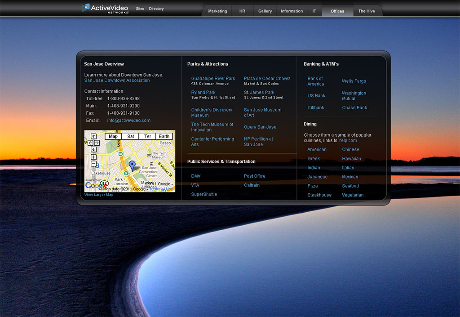The width and height of the screenshot is (460, 317).
Task: Browse American dining link
Action: (317, 149)
